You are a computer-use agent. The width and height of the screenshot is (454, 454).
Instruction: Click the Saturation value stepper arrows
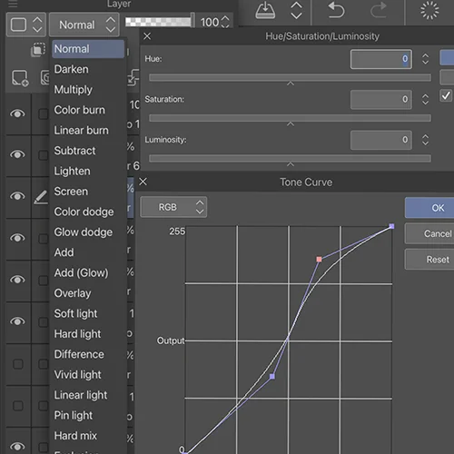[425, 99]
